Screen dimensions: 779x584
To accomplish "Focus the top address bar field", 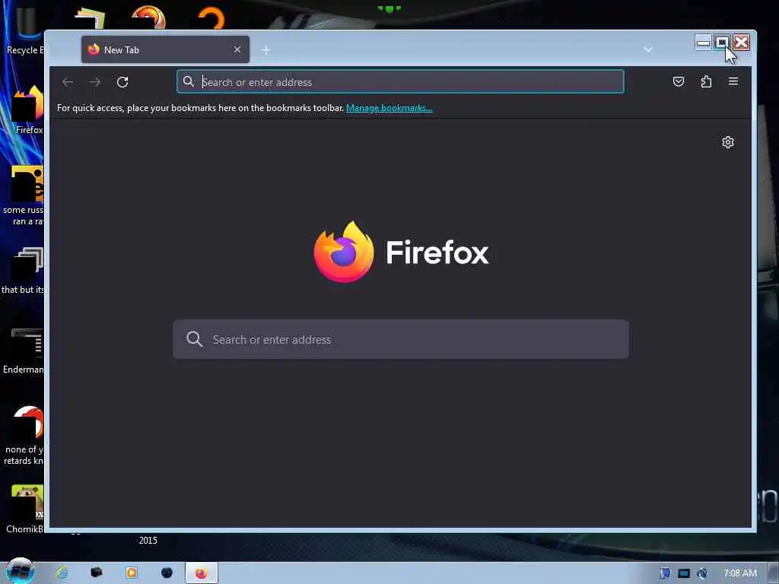I will click(x=400, y=82).
